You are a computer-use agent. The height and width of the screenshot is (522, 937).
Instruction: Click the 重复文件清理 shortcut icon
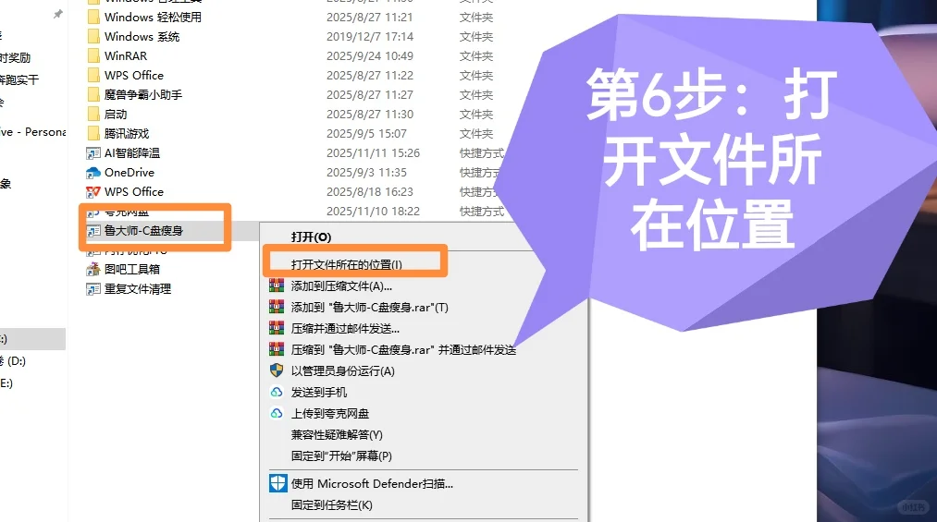click(93, 289)
